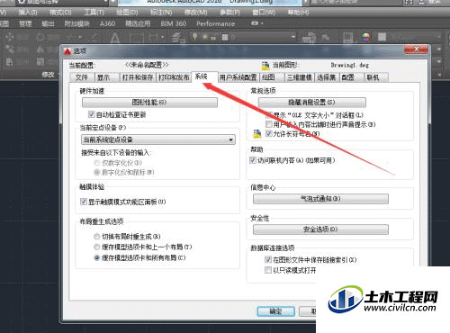Open the 用户系统配置 tab
Image resolution: width=450 pixels, height=333 pixels.
[x=238, y=77]
